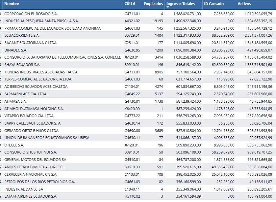Click VITAPRO ECUADOR CIA. LTDA.
Image resolution: width=276 pixels, height=202 pixels.
29,116
